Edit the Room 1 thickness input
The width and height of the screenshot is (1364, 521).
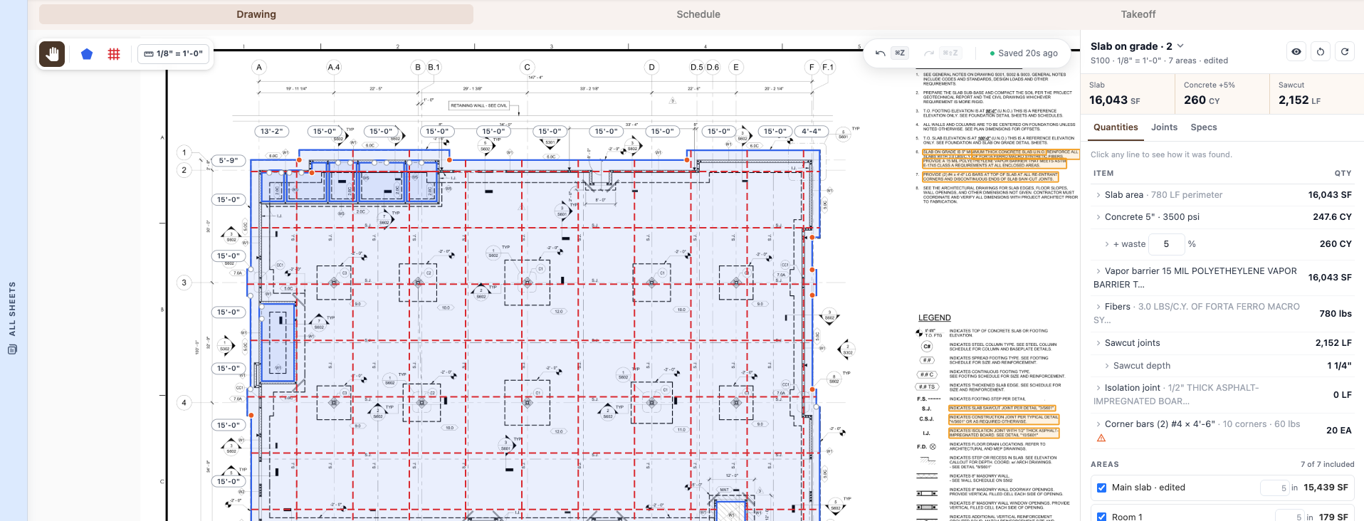(1289, 517)
